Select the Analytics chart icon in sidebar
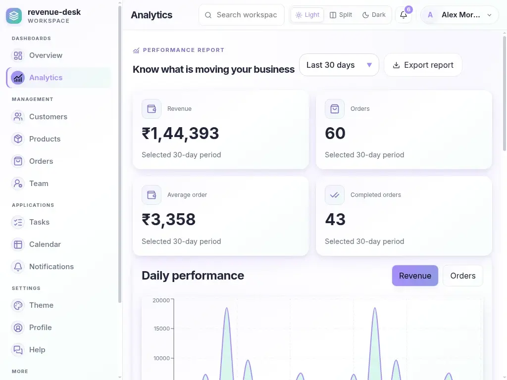 (x=18, y=78)
